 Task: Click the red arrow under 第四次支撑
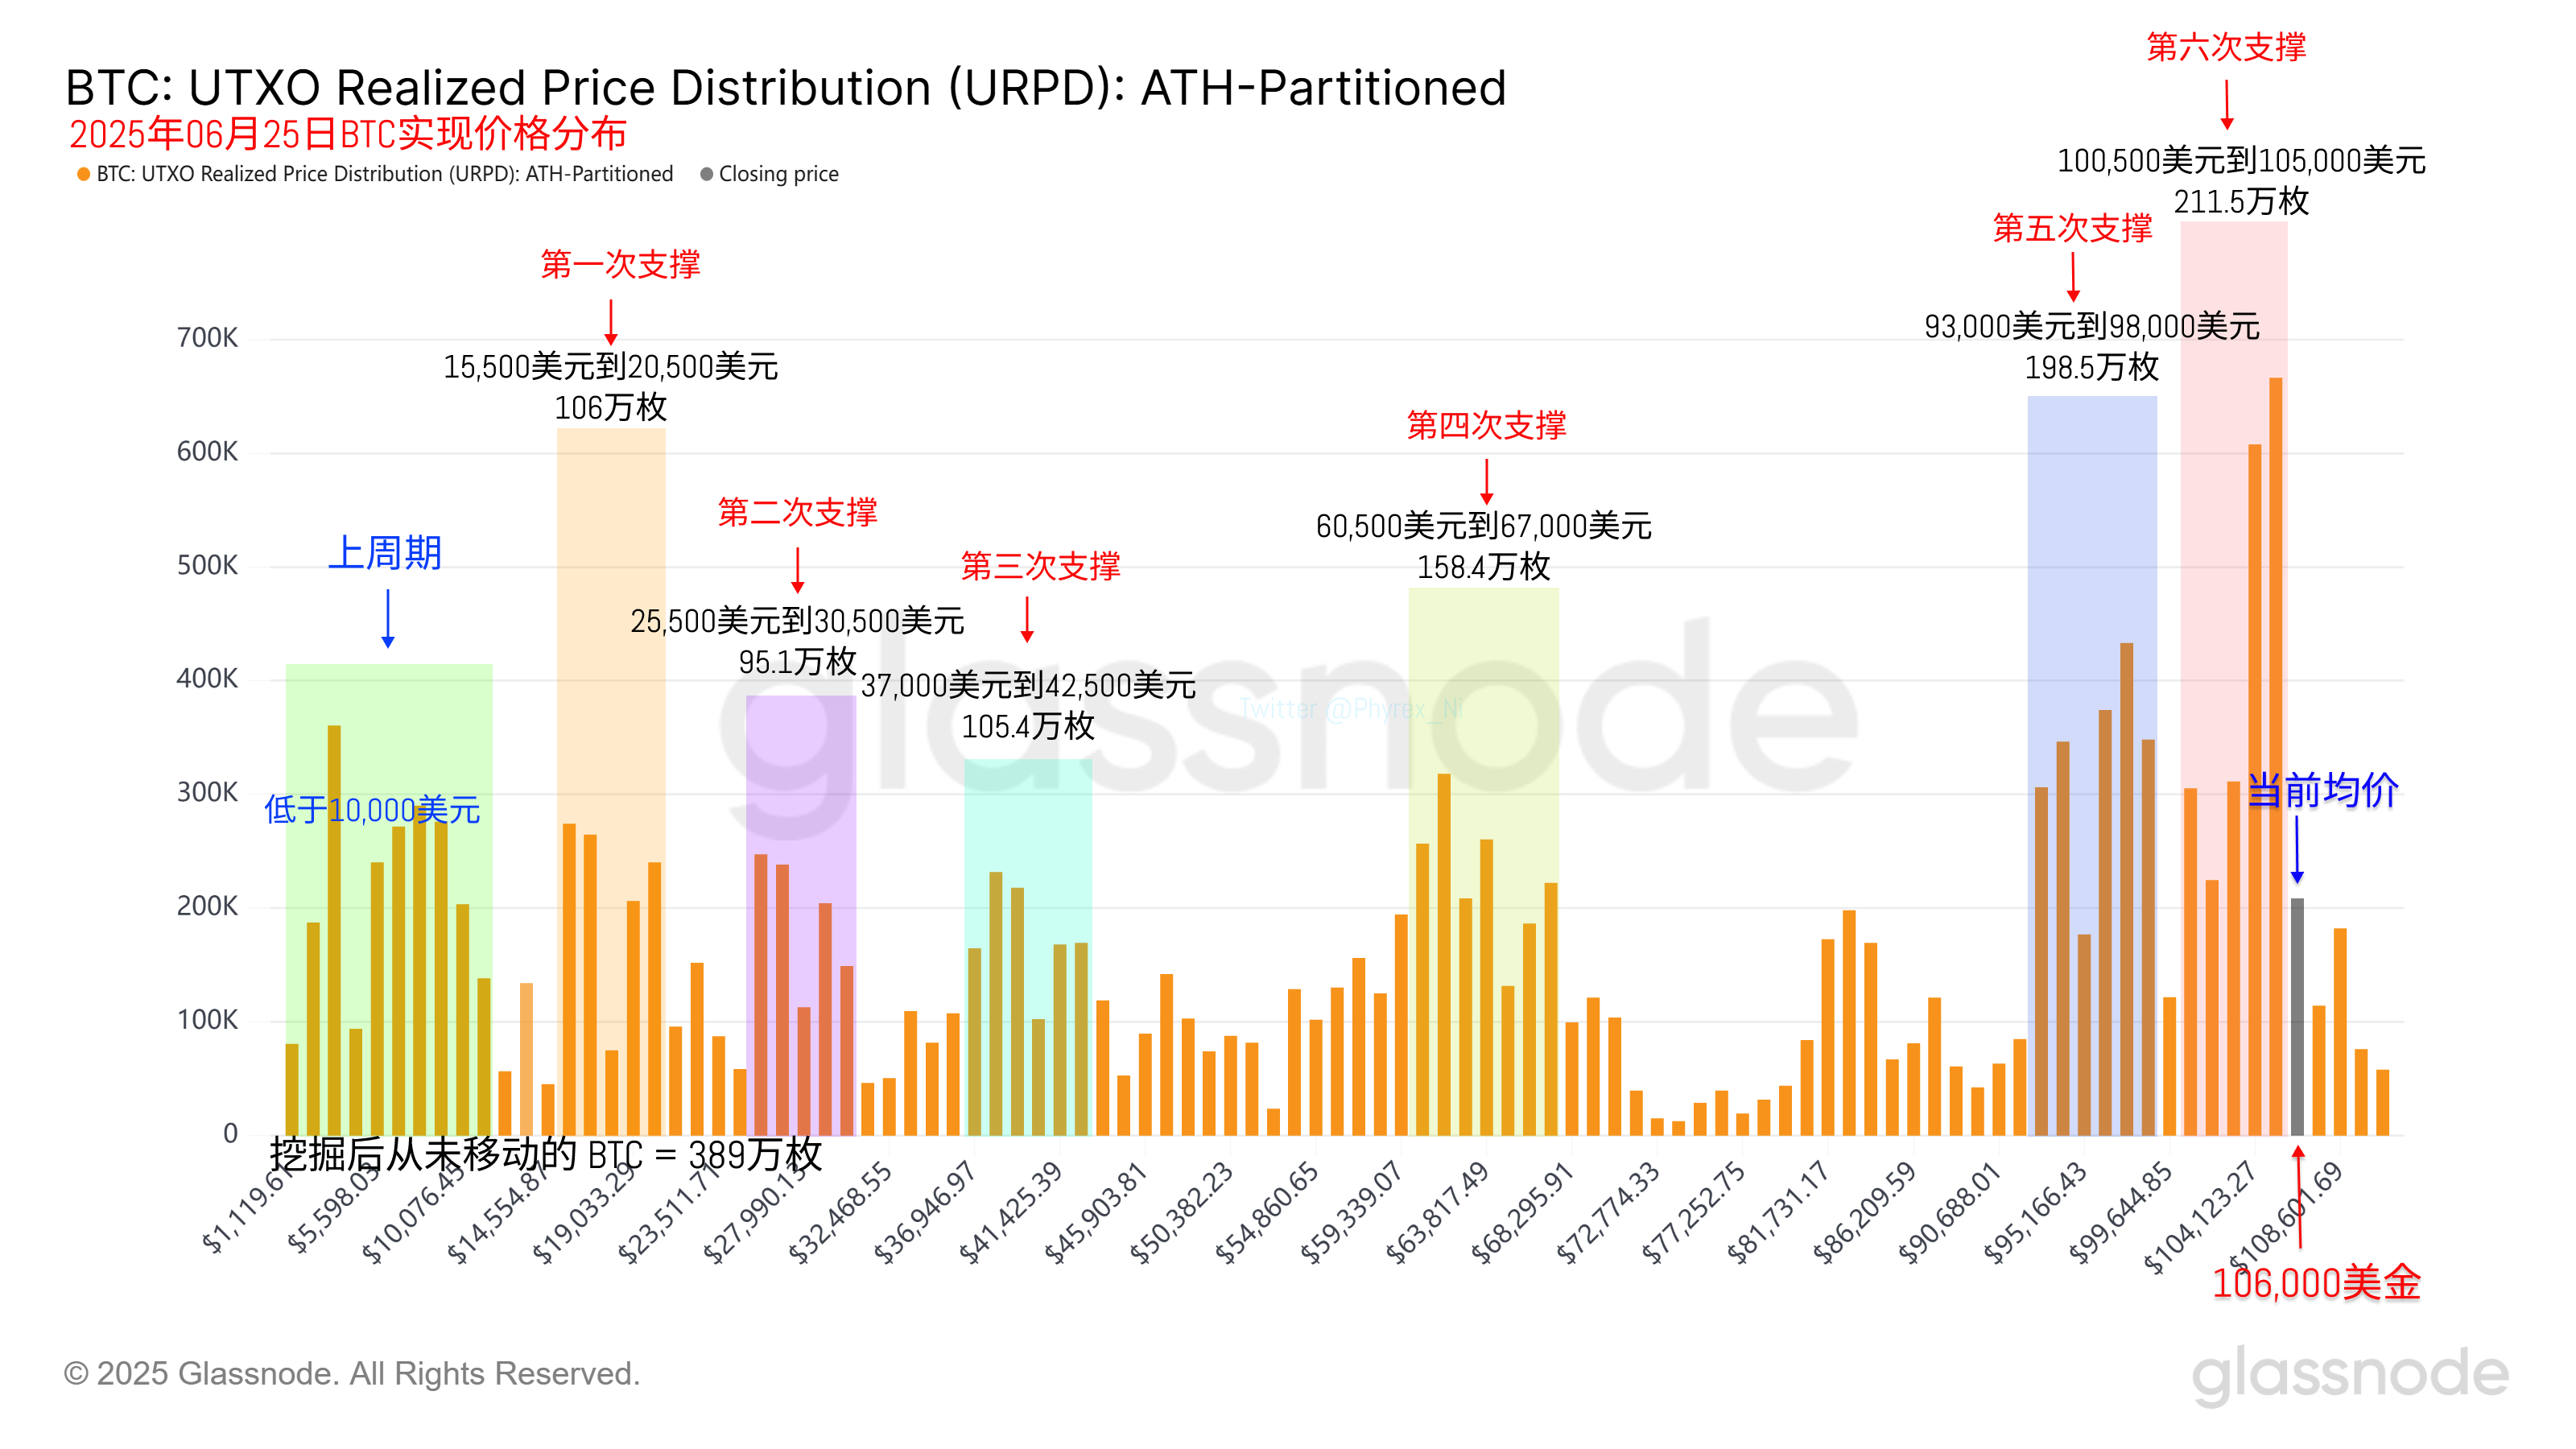pos(1486,481)
